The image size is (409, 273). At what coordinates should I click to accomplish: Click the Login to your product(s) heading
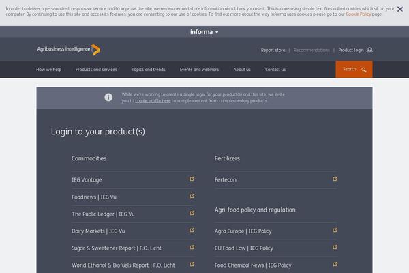97,132
